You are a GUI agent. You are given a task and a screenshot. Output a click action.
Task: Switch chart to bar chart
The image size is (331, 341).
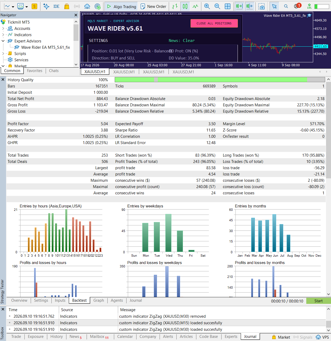pyautogui.click(x=175, y=6)
